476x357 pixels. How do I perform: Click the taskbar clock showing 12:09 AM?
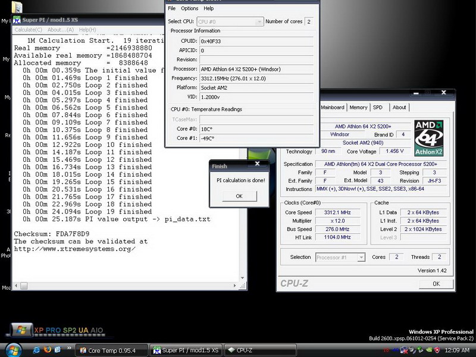[457, 350]
